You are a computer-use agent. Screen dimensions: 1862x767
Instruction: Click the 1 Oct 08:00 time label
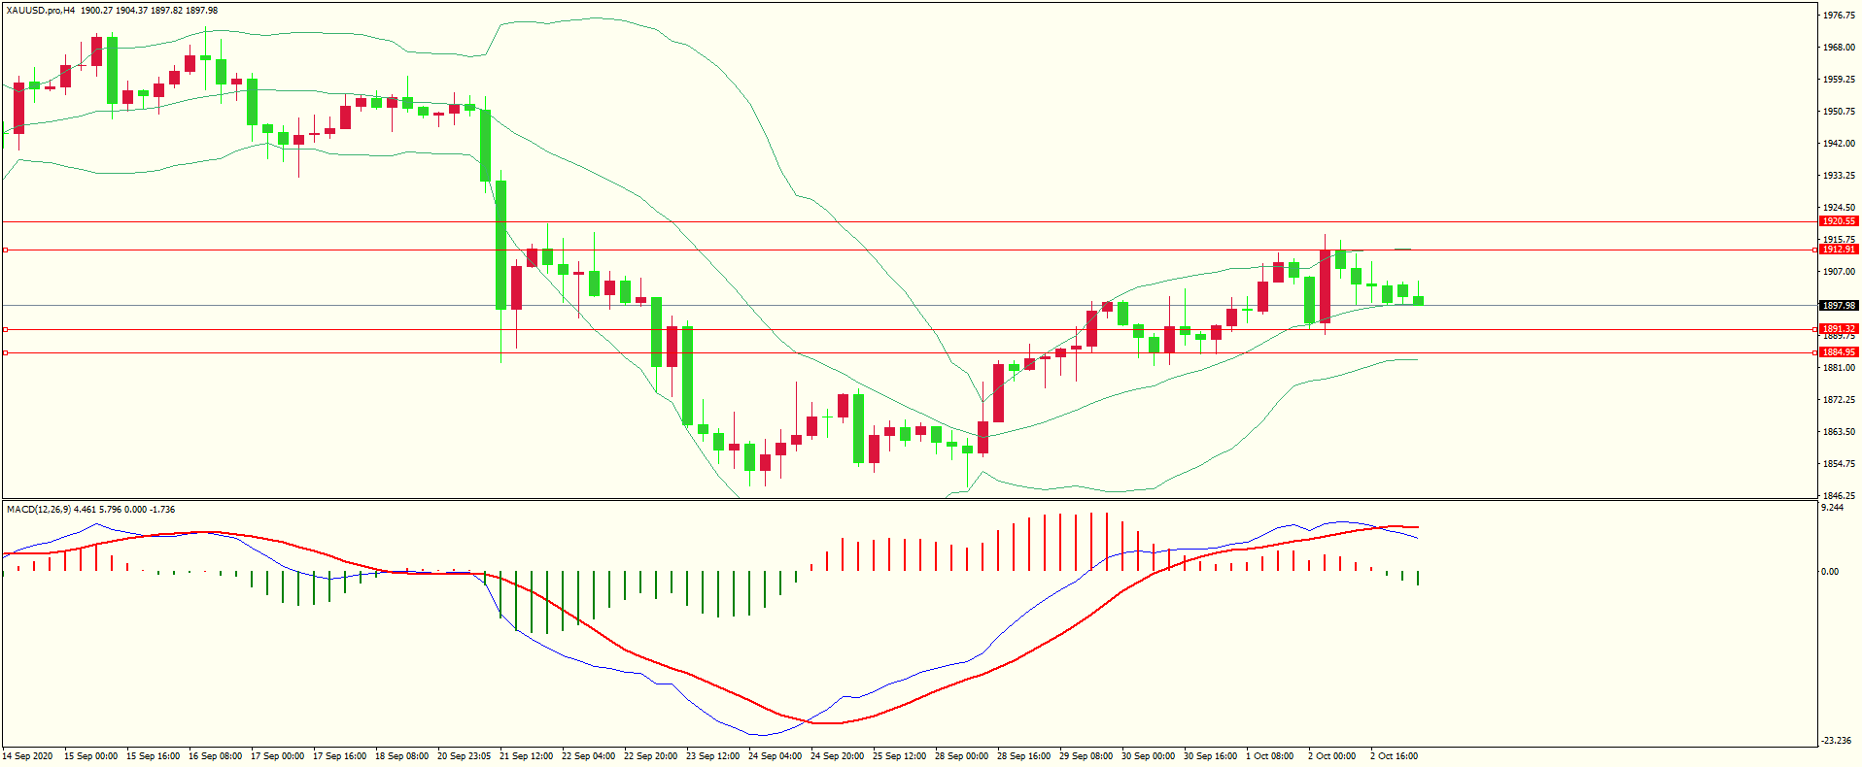[1269, 756]
